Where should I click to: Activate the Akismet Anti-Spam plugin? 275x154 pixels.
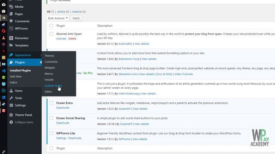(x=61, y=38)
